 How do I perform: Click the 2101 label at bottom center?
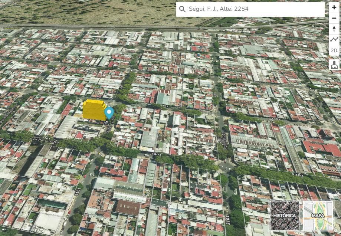pyautogui.click(x=227, y=220)
